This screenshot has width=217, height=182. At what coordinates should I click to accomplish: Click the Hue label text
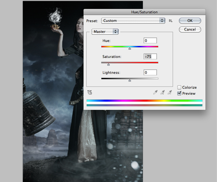(x=106, y=41)
